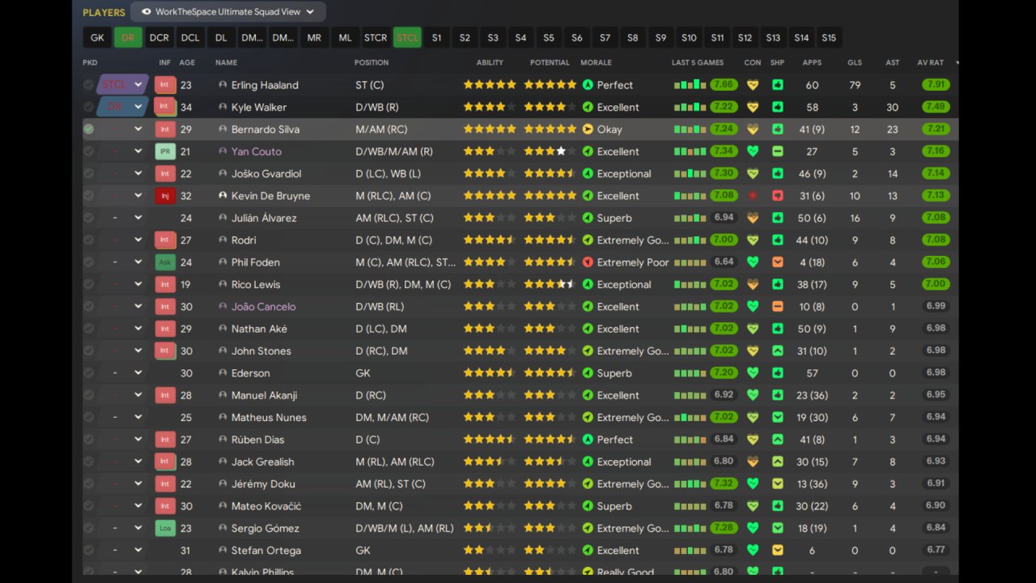Click Kyle Walker's condition heart icon
The height and width of the screenshot is (583, 1036).
point(753,107)
